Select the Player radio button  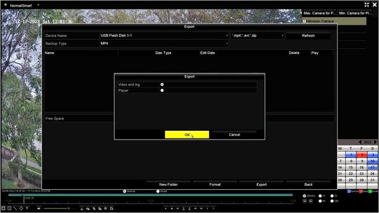(x=162, y=91)
